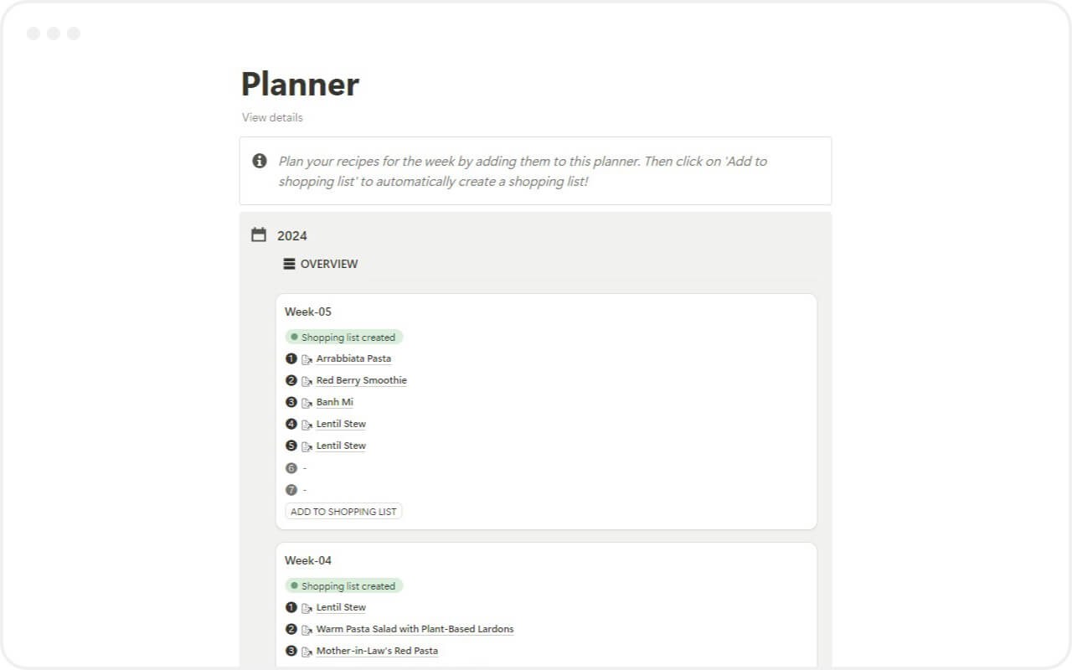
Task: Open the Arrabbiata Pasta recipe
Action: click(x=353, y=358)
